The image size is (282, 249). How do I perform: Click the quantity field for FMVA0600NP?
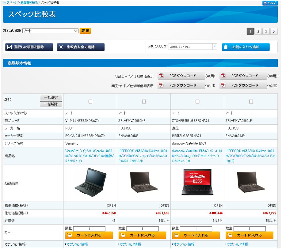pyautogui.click(x=143, y=229)
